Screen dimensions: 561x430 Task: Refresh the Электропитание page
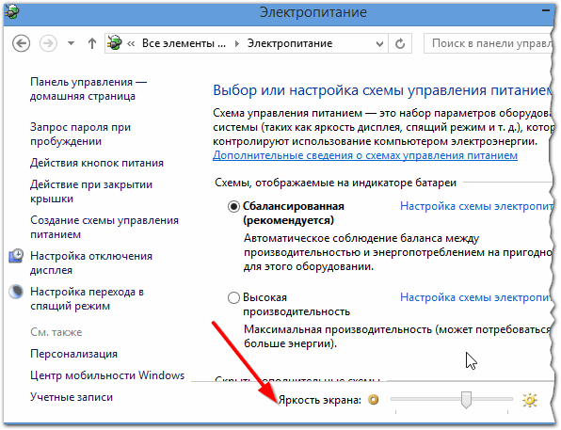click(x=400, y=43)
